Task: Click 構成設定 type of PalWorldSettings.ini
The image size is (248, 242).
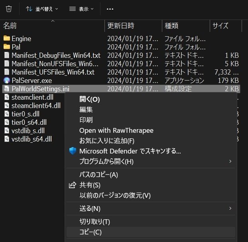Action: [178, 89]
